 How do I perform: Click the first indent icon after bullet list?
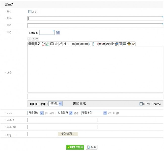[x=99, y=44]
